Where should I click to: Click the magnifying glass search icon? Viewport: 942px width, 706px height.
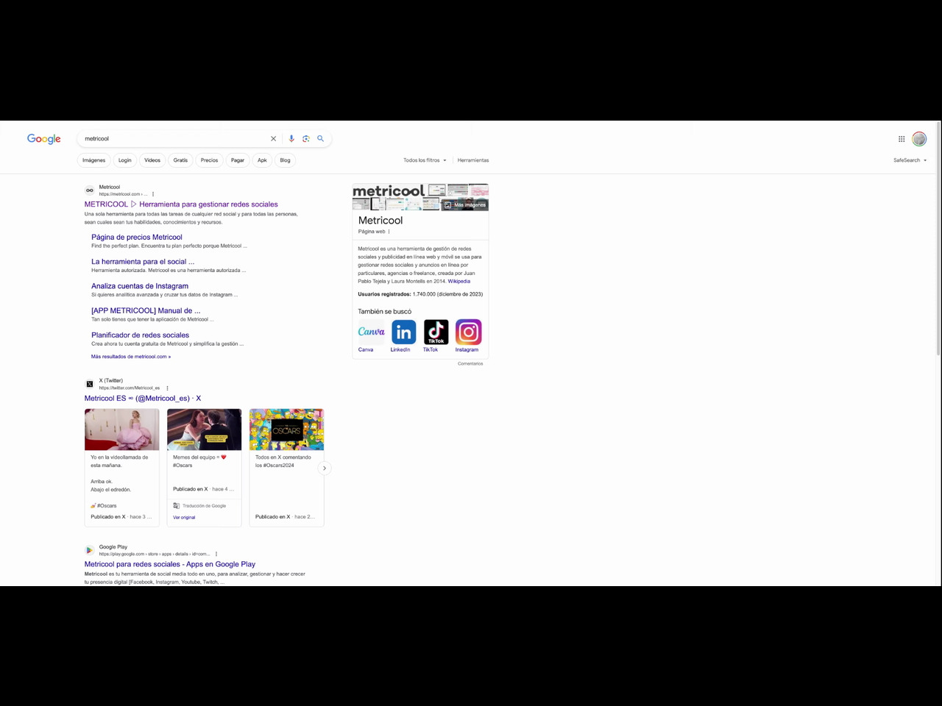point(321,138)
